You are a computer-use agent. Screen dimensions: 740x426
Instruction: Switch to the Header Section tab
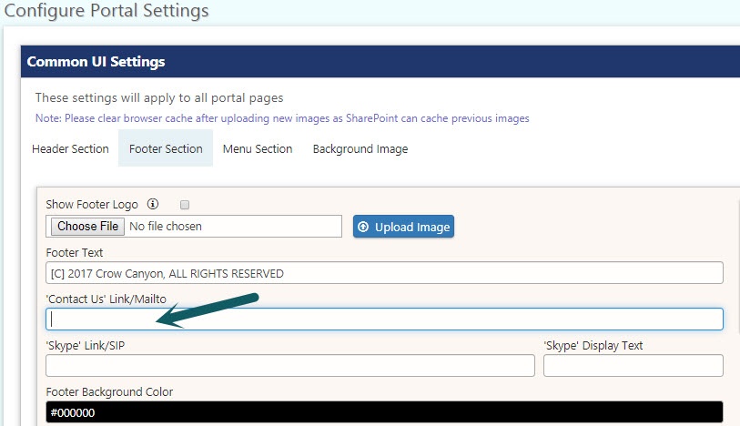pyautogui.click(x=70, y=148)
